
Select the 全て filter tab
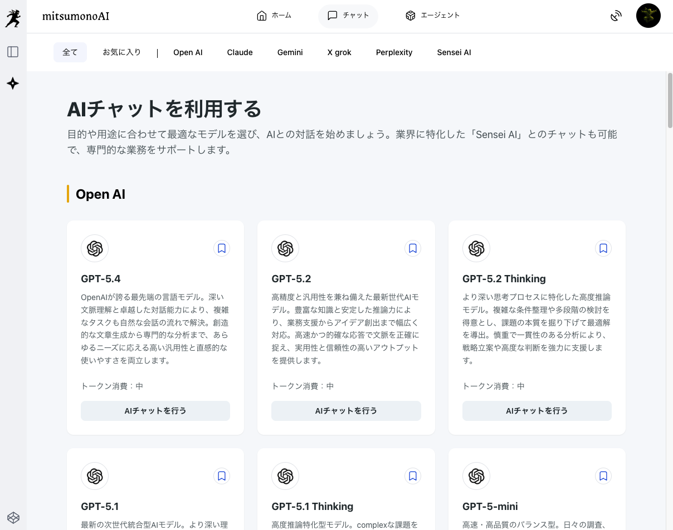[x=70, y=52]
